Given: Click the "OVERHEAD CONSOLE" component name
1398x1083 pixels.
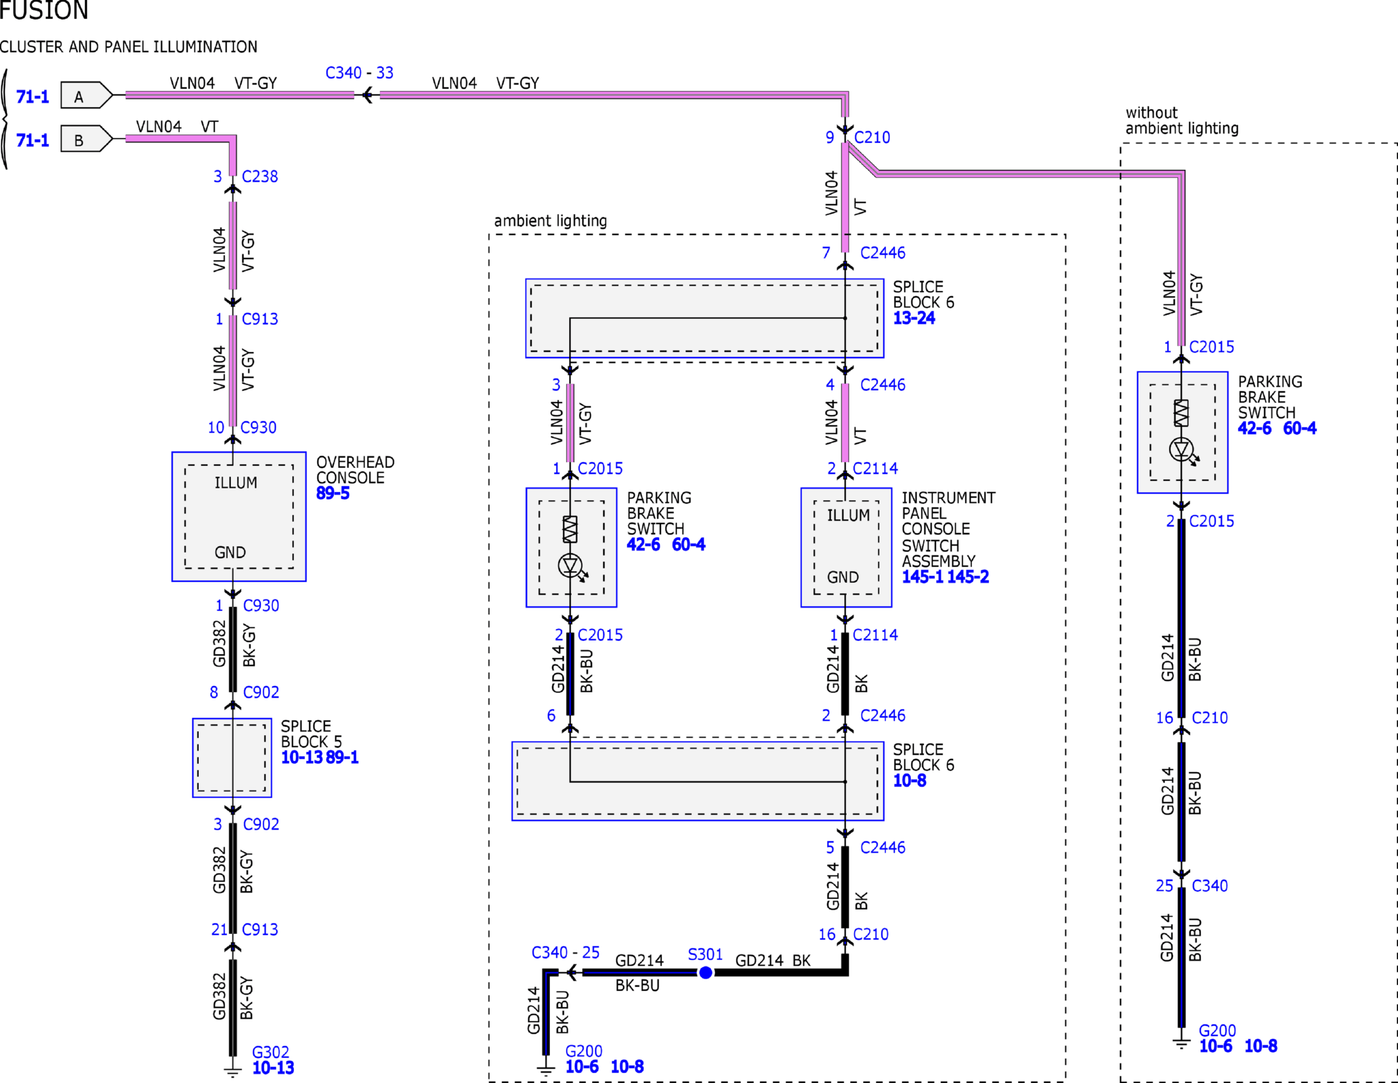Looking at the screenshot, I should click(355, 470).
